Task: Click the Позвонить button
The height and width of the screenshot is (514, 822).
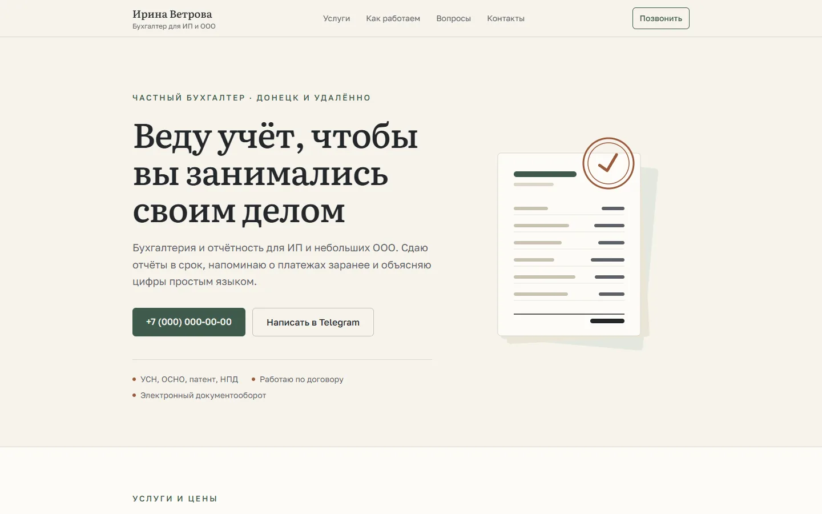Action: click(x=660, y=18)
